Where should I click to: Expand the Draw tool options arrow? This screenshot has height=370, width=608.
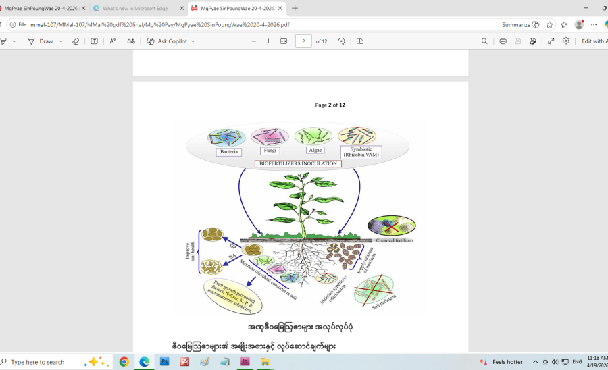point(61,41)
